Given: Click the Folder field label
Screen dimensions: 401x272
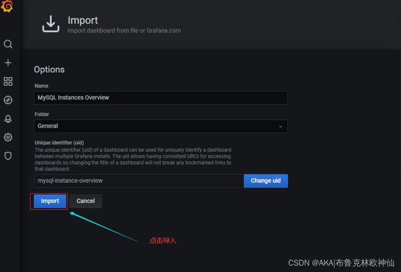Looking at the screenshot, I should [x=42, y=114].
